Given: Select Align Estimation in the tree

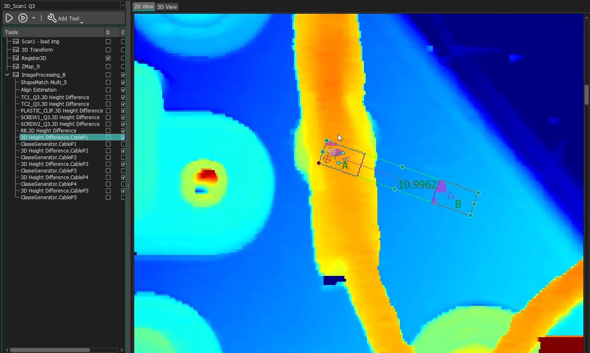Looking at the screenshot, I should 39,90.
